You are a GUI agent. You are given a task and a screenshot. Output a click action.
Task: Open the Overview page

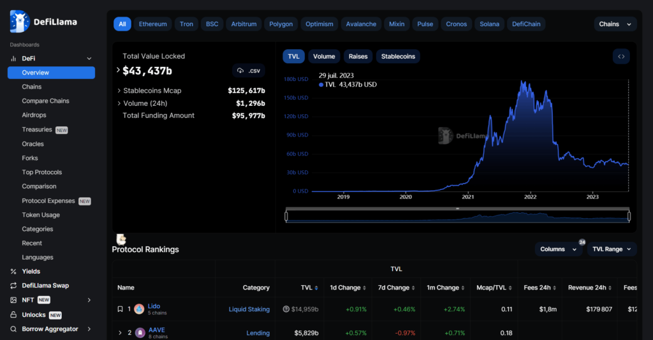[x=51, y=73]
